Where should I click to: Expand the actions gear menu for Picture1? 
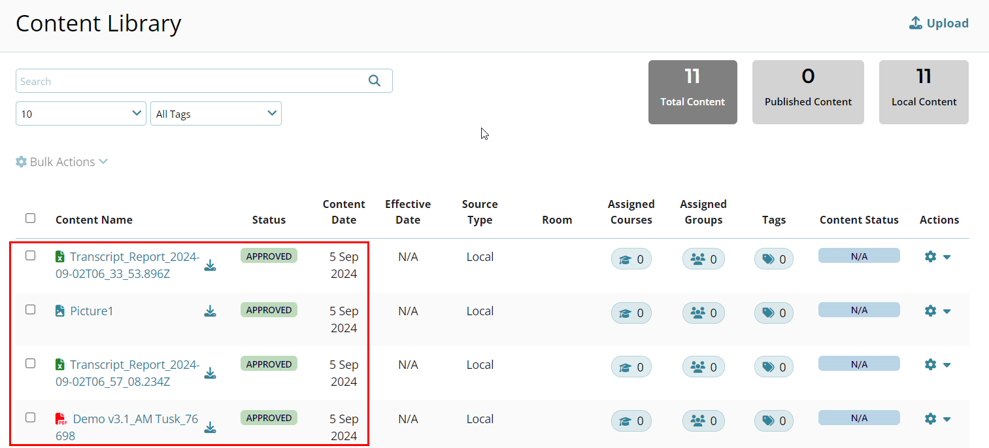pos(937,311)
